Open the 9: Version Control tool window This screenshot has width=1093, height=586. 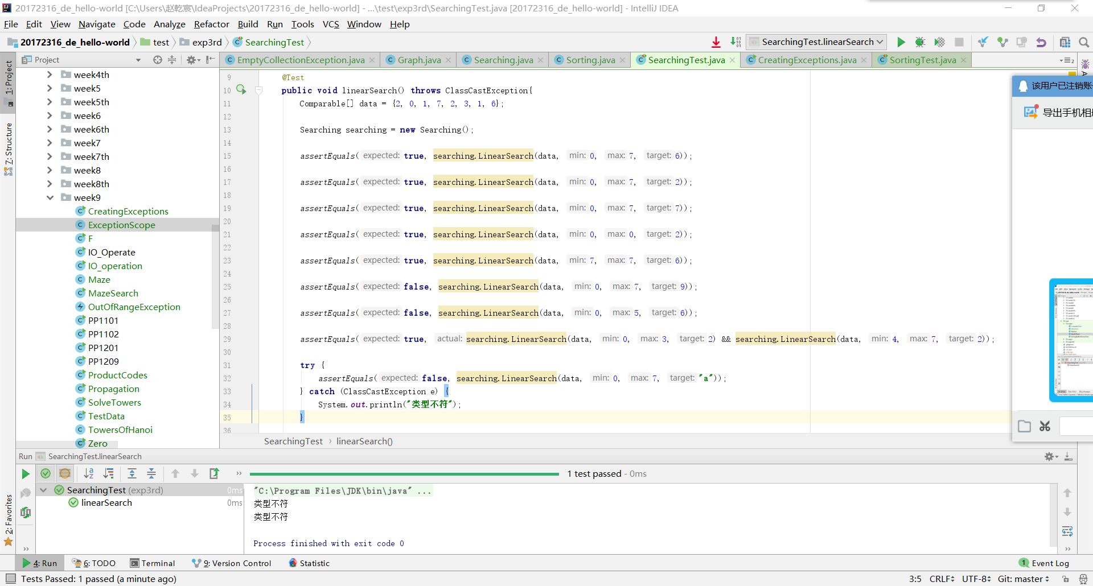click(x=232, y=563)
